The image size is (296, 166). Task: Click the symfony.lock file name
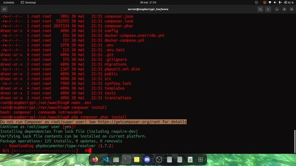coord(118,83)
